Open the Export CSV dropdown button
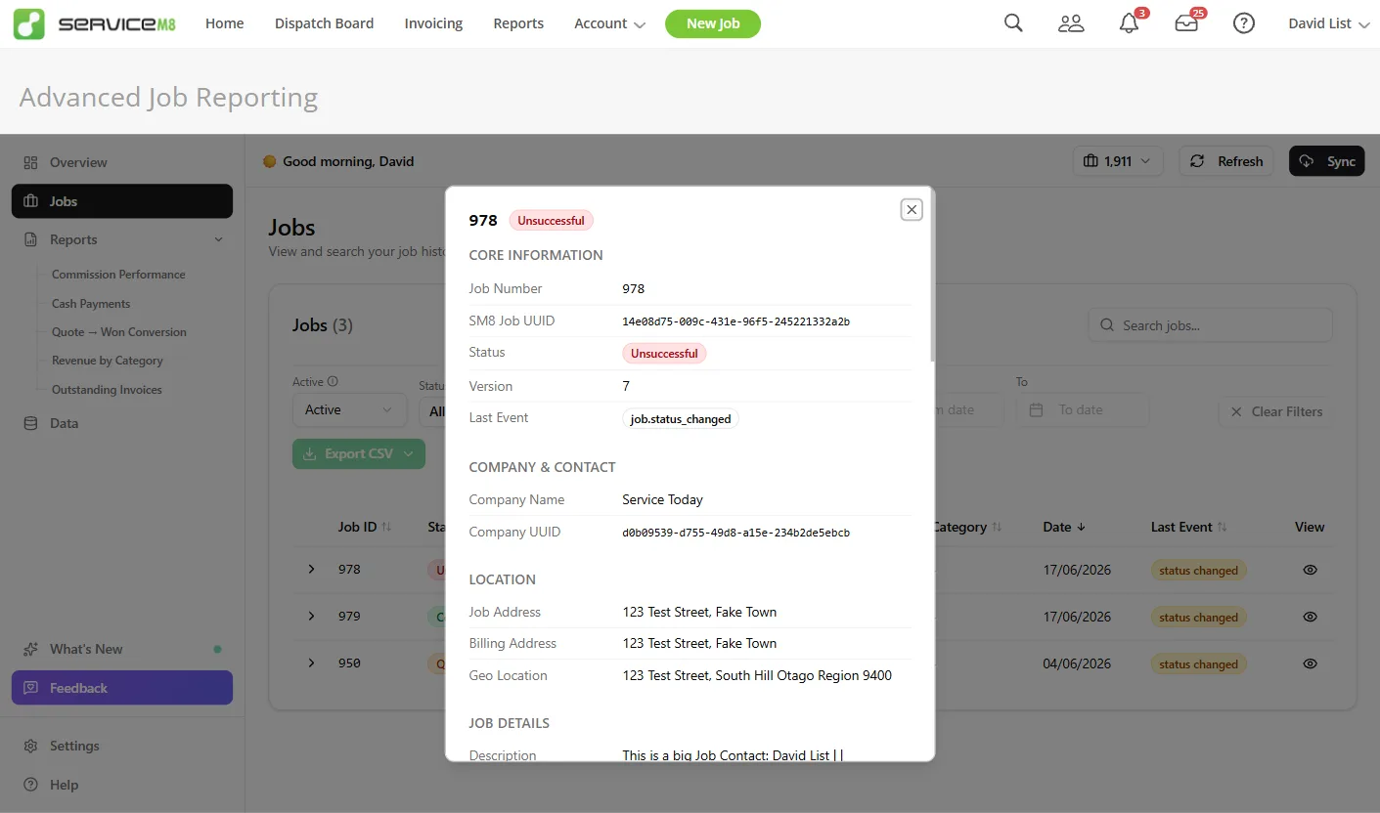The height and width of the screenshot is (813, 1380). coord(359,453)
